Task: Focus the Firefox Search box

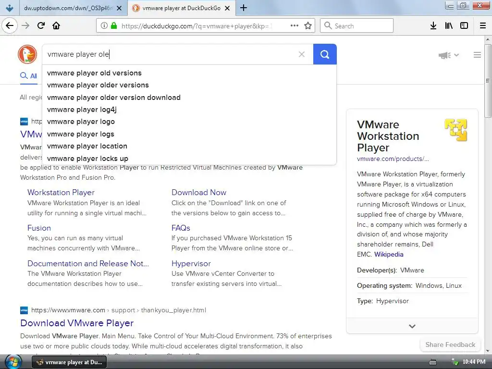Action: click(x=357, y=26)
